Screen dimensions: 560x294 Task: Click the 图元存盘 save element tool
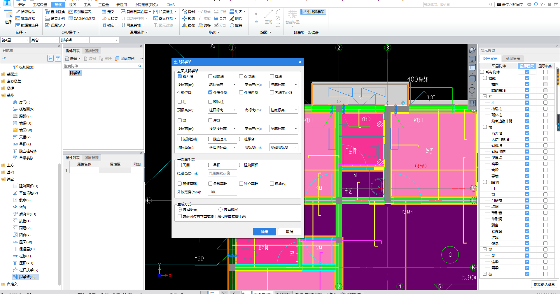click(165, 18)
